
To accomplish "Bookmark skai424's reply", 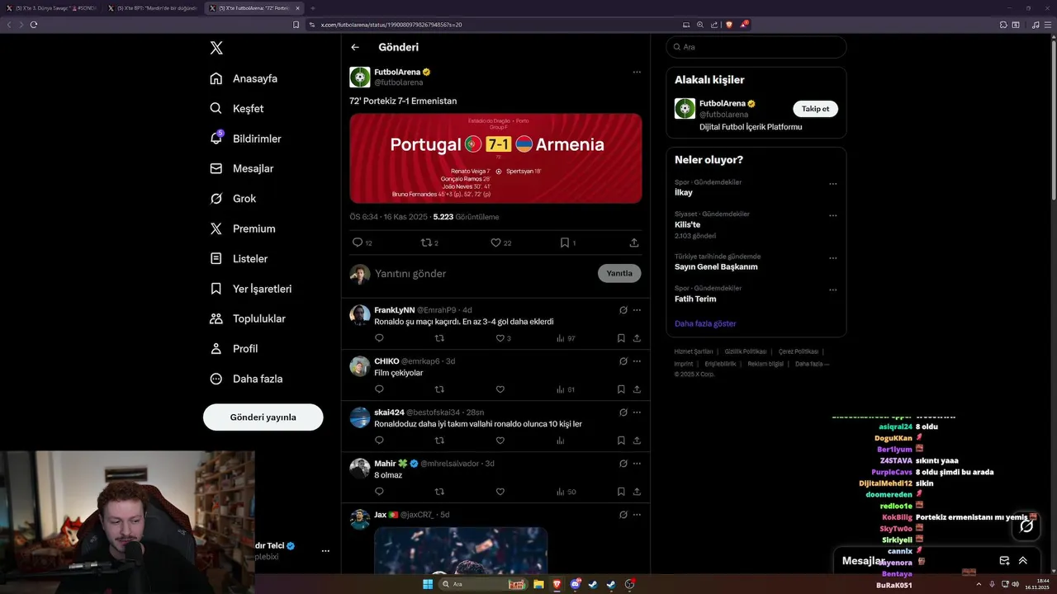I will click(x=621, y=441).
